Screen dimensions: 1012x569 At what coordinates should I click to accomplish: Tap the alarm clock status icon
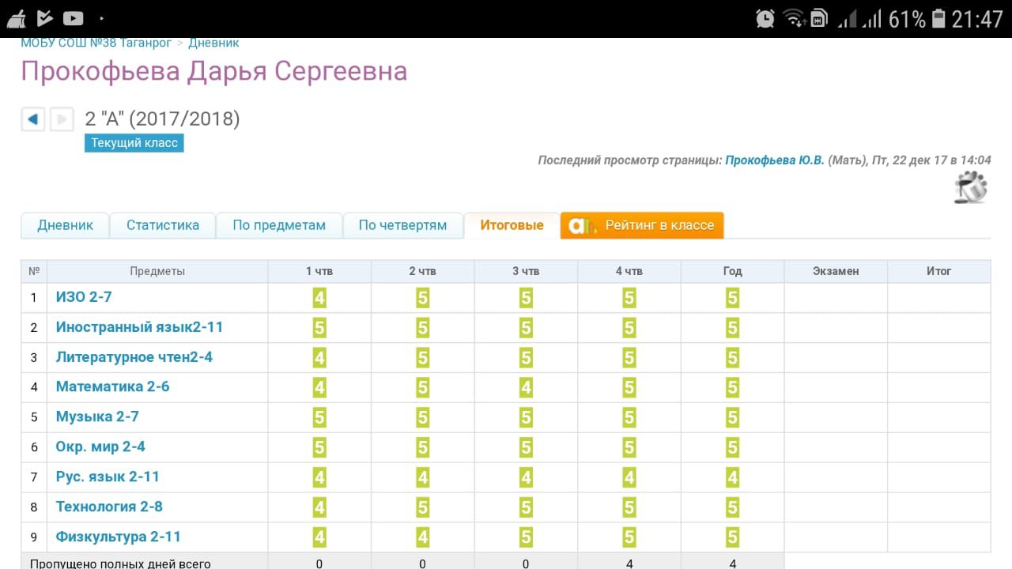click(765, 18)
